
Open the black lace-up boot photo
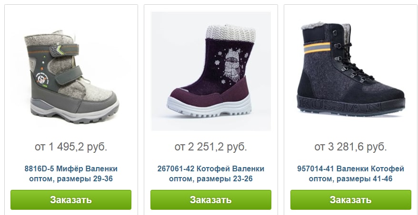(350, 71)
